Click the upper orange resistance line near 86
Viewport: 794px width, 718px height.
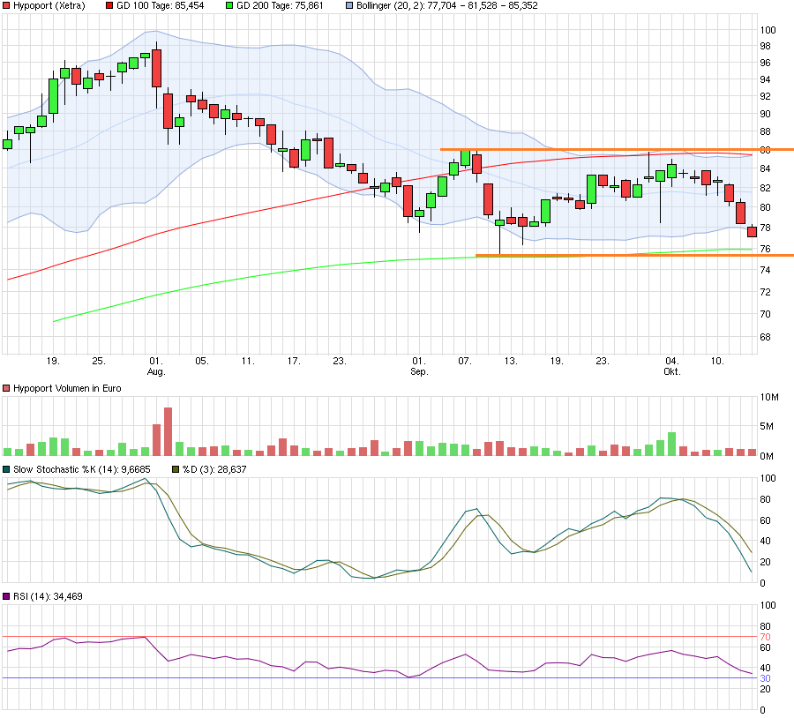coord(616,150)
